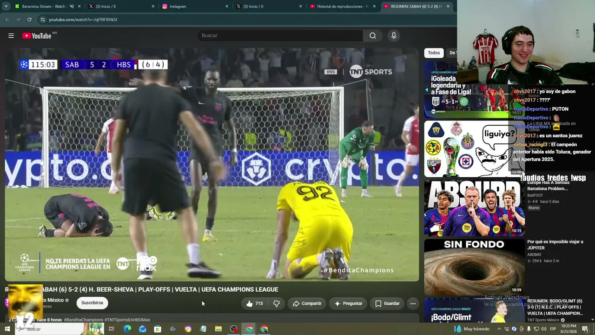Viewport: 595px width, 335px height.
Task: Switch to the Instagram tab
Action: [x=195, y=7]
